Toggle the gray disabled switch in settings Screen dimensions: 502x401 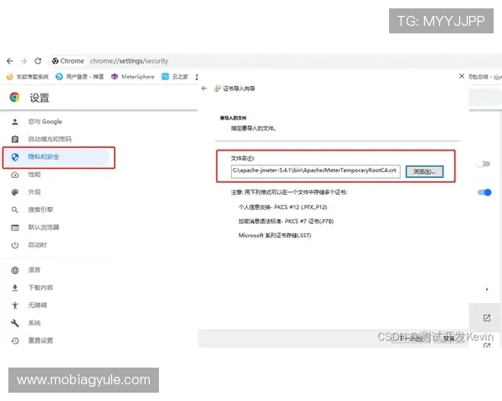pos(483,164)
